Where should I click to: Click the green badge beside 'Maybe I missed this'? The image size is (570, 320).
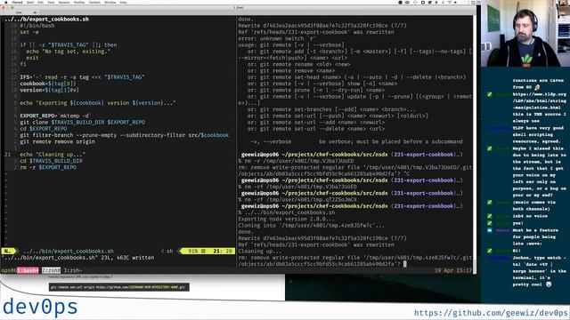(x=490, y=148)
